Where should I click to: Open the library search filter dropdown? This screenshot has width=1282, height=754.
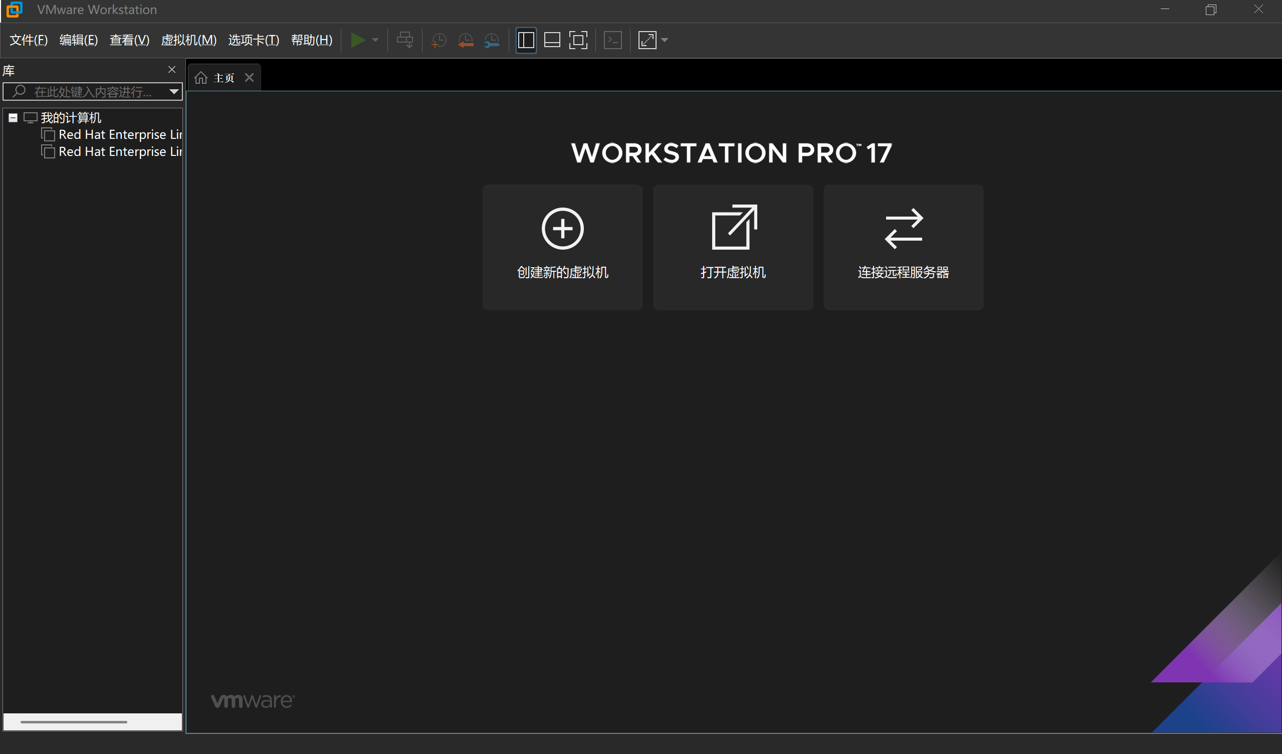(x=174, y=92)
